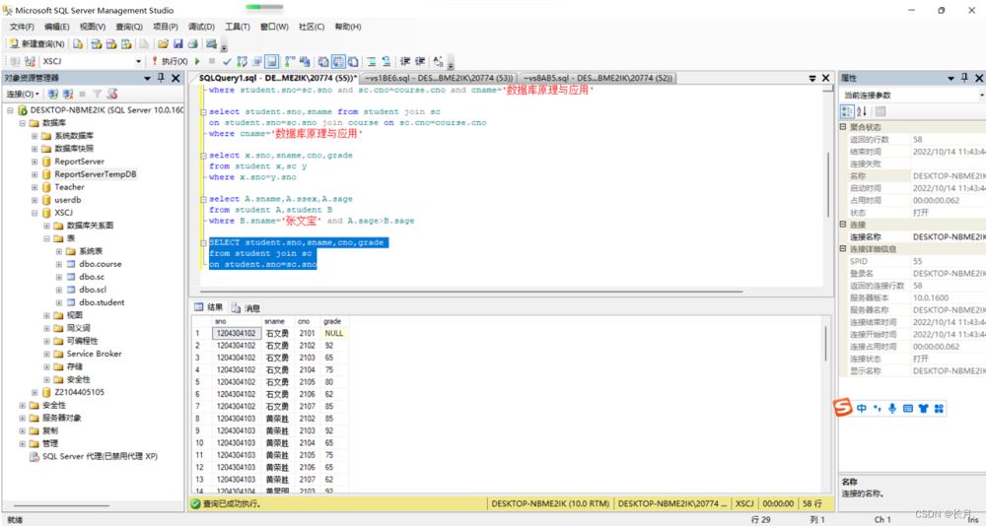Click the Sogou voice input microphone icon

pyautogui.click(x=892, y=408)
